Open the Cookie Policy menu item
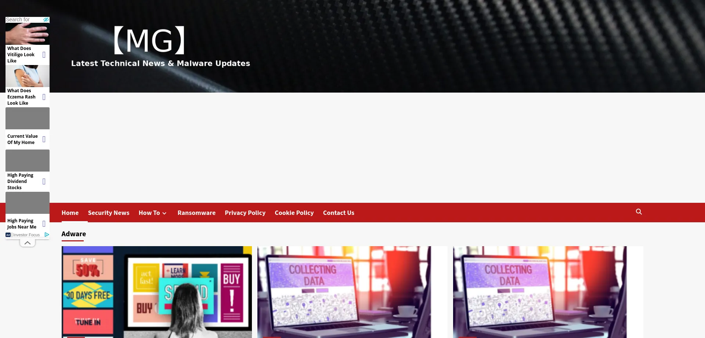The height and width of the screenshot is (338, 705). coord(294,213)
